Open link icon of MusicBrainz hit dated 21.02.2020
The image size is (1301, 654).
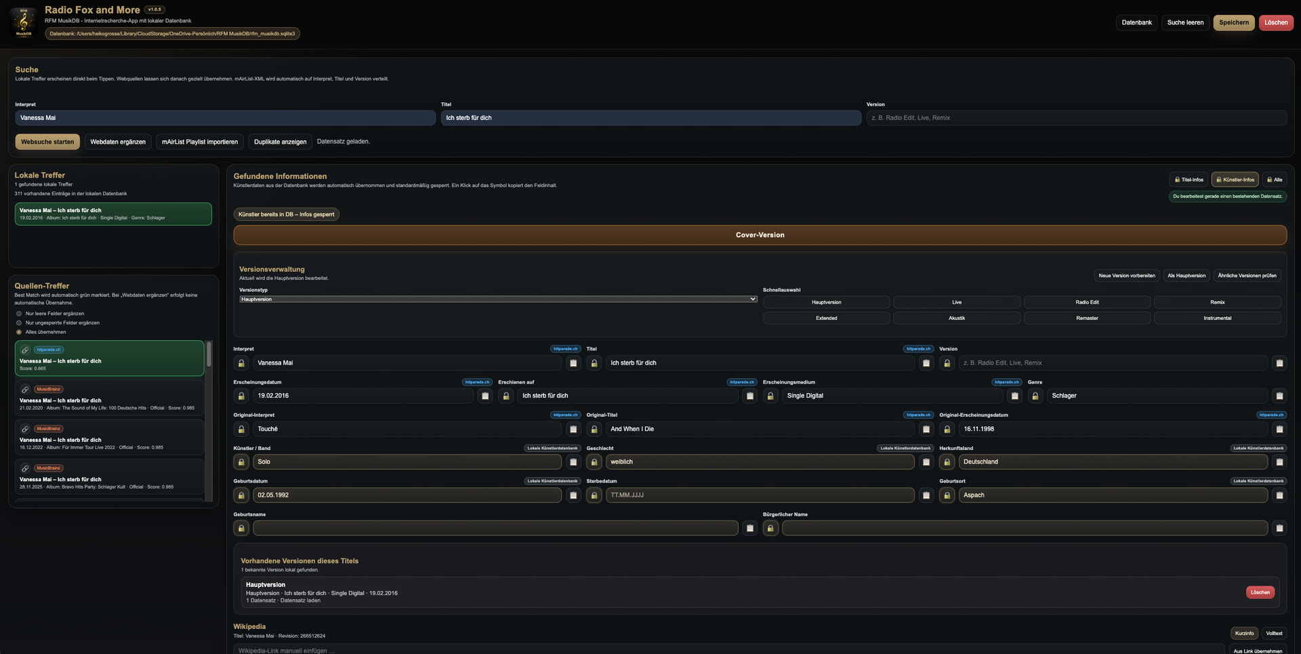point(25,390)
